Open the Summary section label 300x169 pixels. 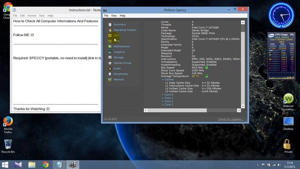coord(120,24)
